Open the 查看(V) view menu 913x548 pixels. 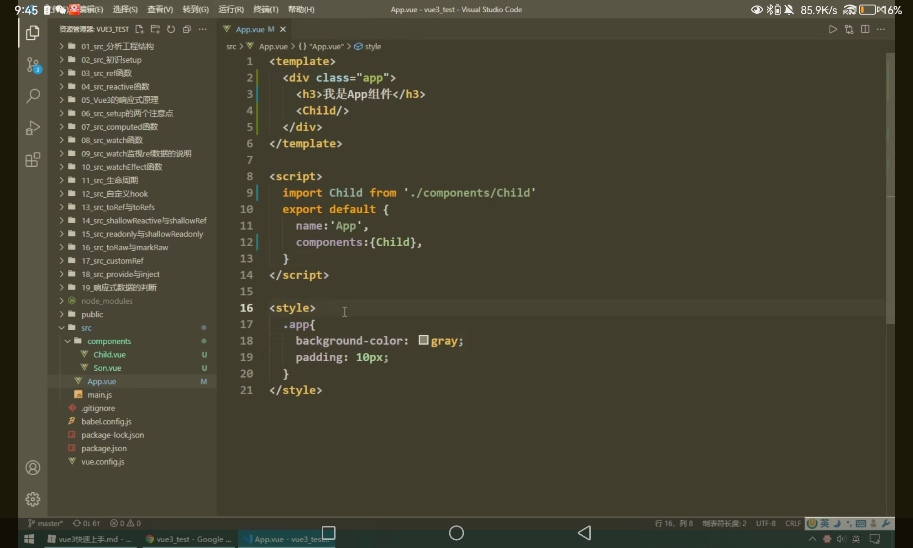click(x=160, y=10)
